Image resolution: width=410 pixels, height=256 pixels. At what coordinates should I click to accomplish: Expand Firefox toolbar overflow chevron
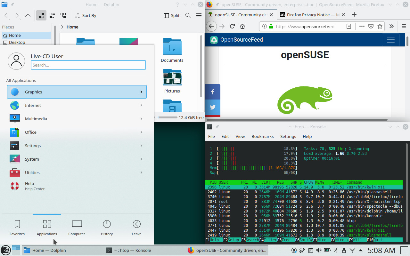pos(391,26)
